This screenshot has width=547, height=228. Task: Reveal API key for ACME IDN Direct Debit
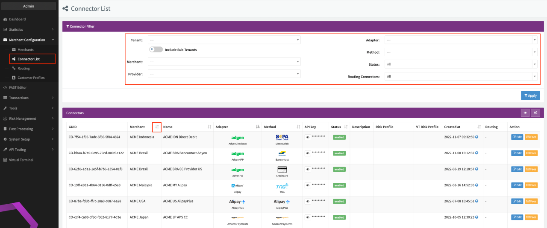coord(308,137)
